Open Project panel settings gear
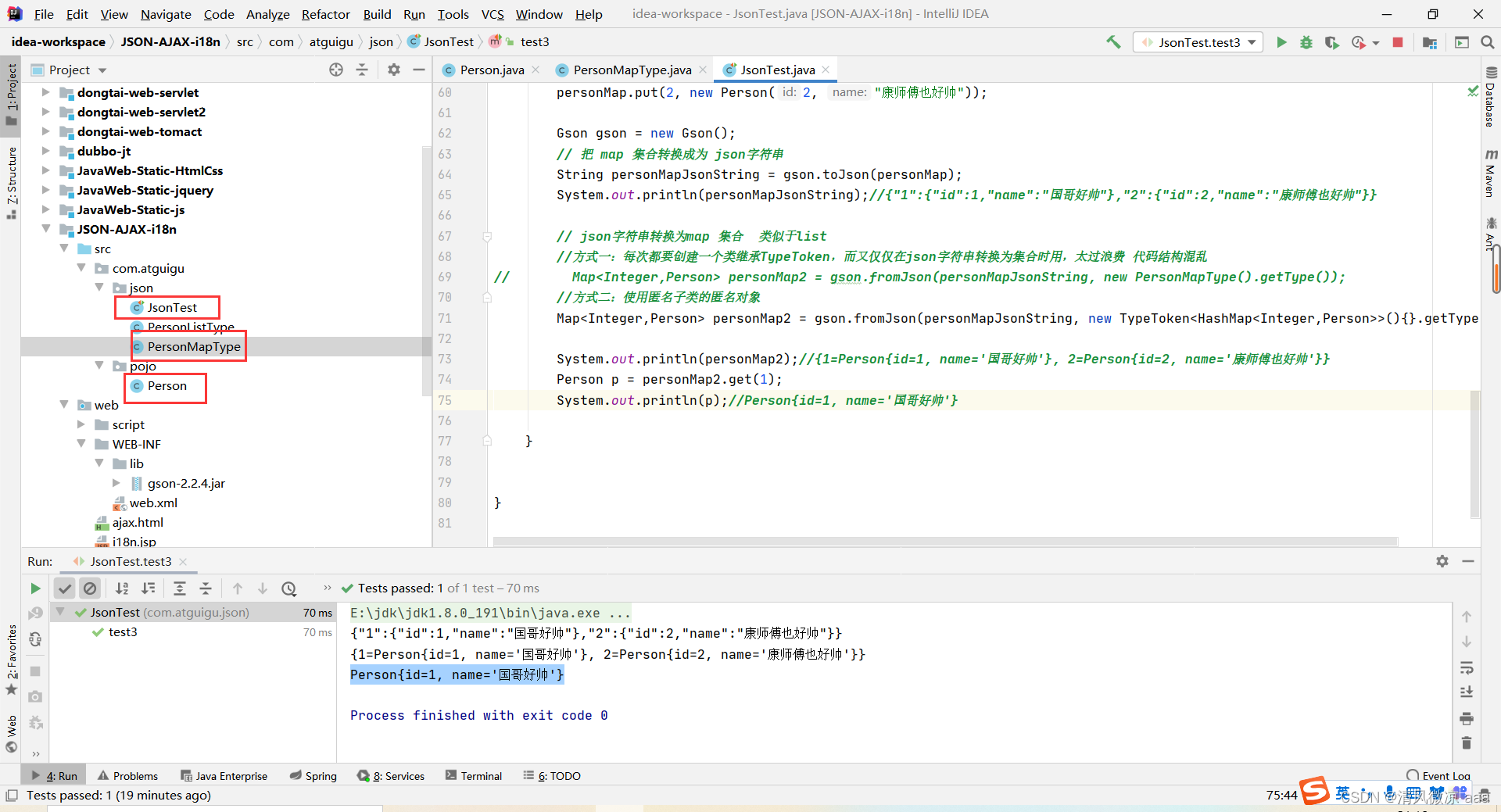 tap(394, 70)
